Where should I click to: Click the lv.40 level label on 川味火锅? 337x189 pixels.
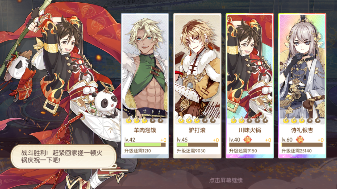tap(235, 140)
